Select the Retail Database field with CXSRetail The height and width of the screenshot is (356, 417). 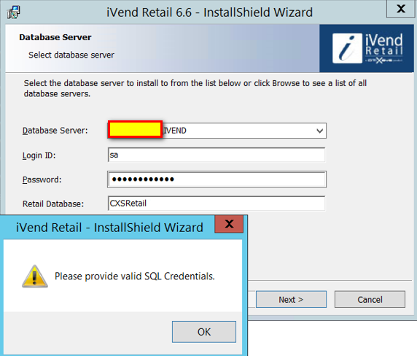point(217,204)
